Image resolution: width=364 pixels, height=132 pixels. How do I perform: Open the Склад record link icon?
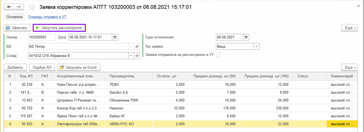(137, 56)
